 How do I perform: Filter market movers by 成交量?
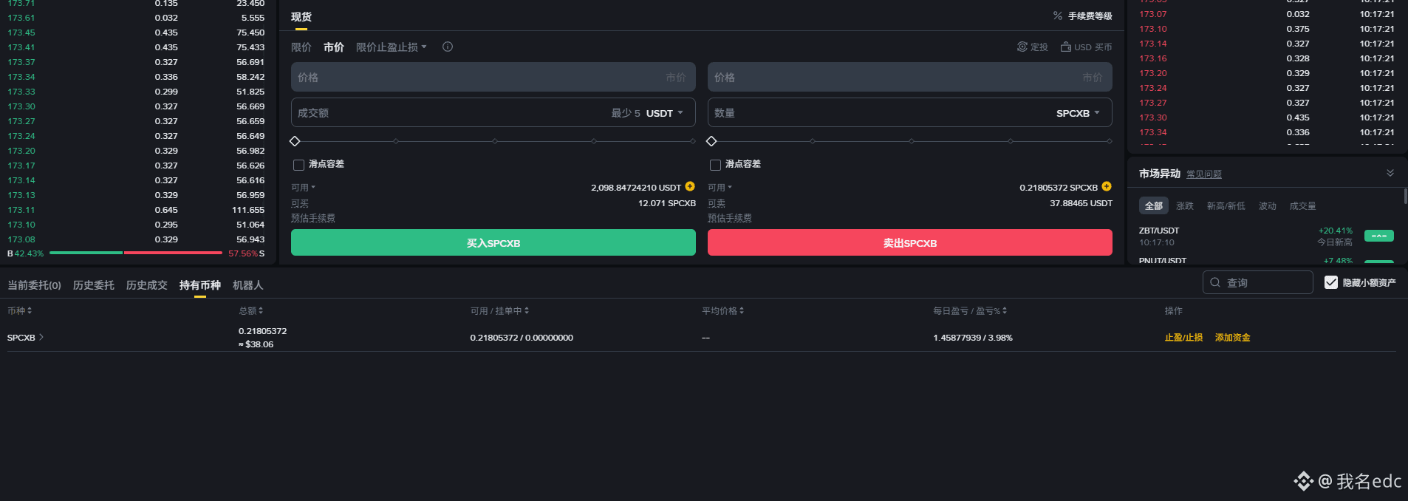(x=1302, y=206)
